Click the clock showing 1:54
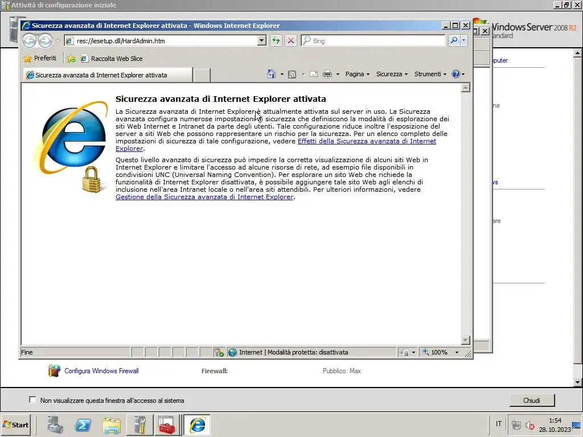The width and height of the screenshot is (583, 437). pyautogui.click(x=555, y=420)
